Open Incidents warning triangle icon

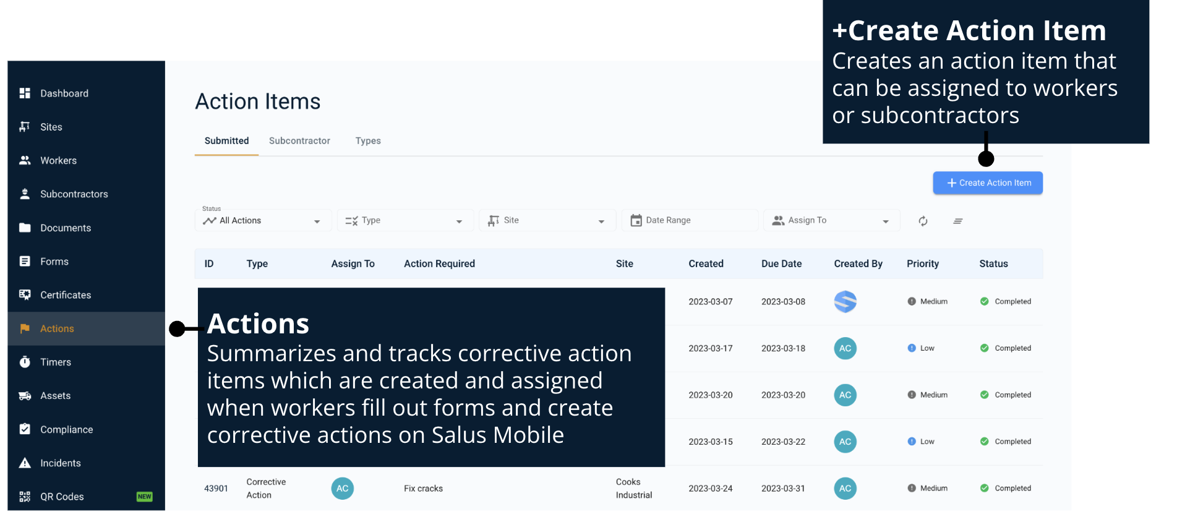click(x=25, y=463)
